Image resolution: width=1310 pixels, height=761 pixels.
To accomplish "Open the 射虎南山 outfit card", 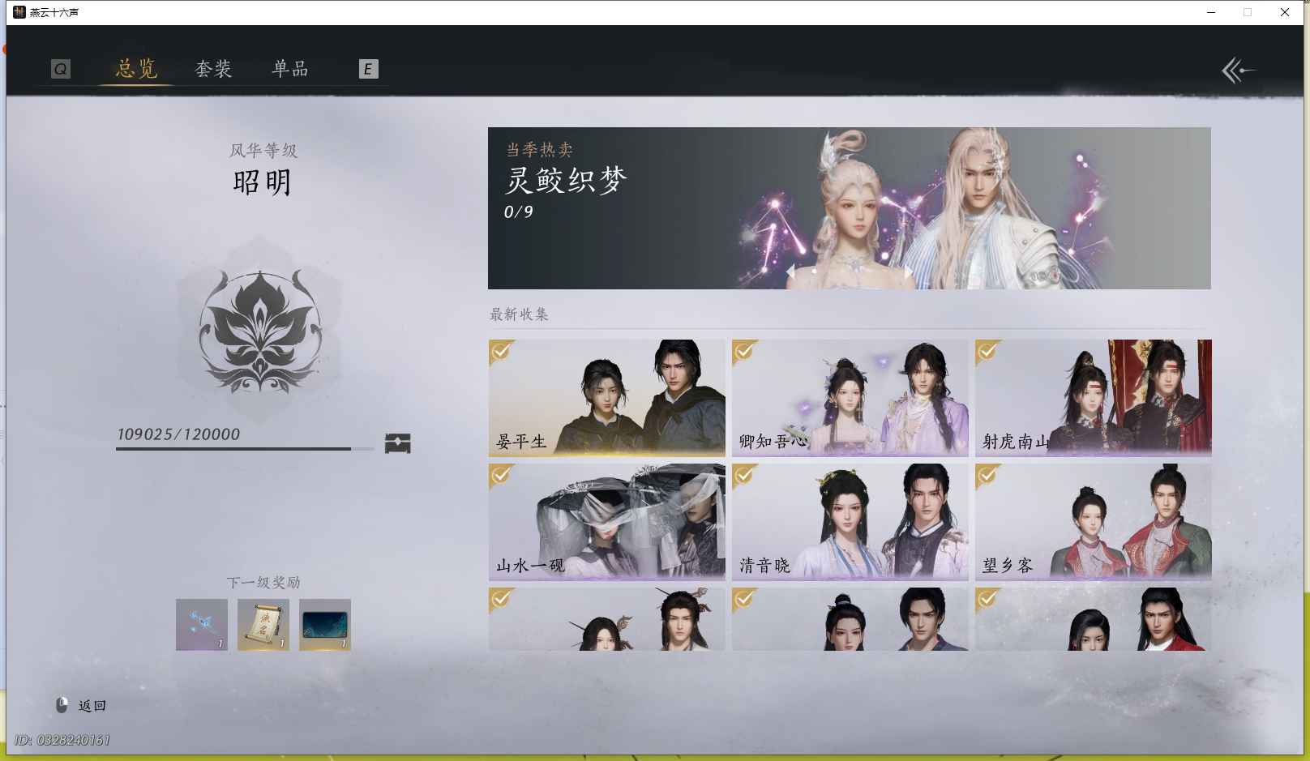I will click(x=1094, y=398).
